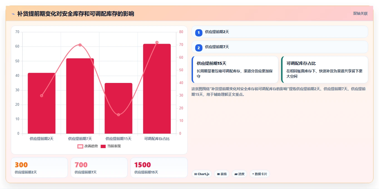The image size is (379, 189).
Task: Click the 进度 tag
Action: coord(239,174)
